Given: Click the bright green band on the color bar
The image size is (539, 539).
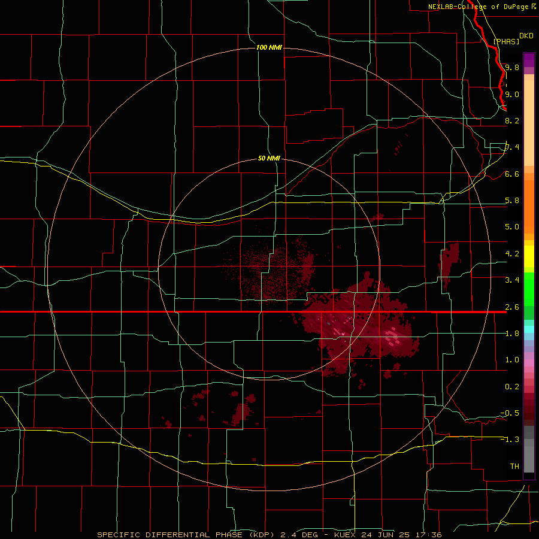Looking at the screenshot, I should click(x=529, y=289).
